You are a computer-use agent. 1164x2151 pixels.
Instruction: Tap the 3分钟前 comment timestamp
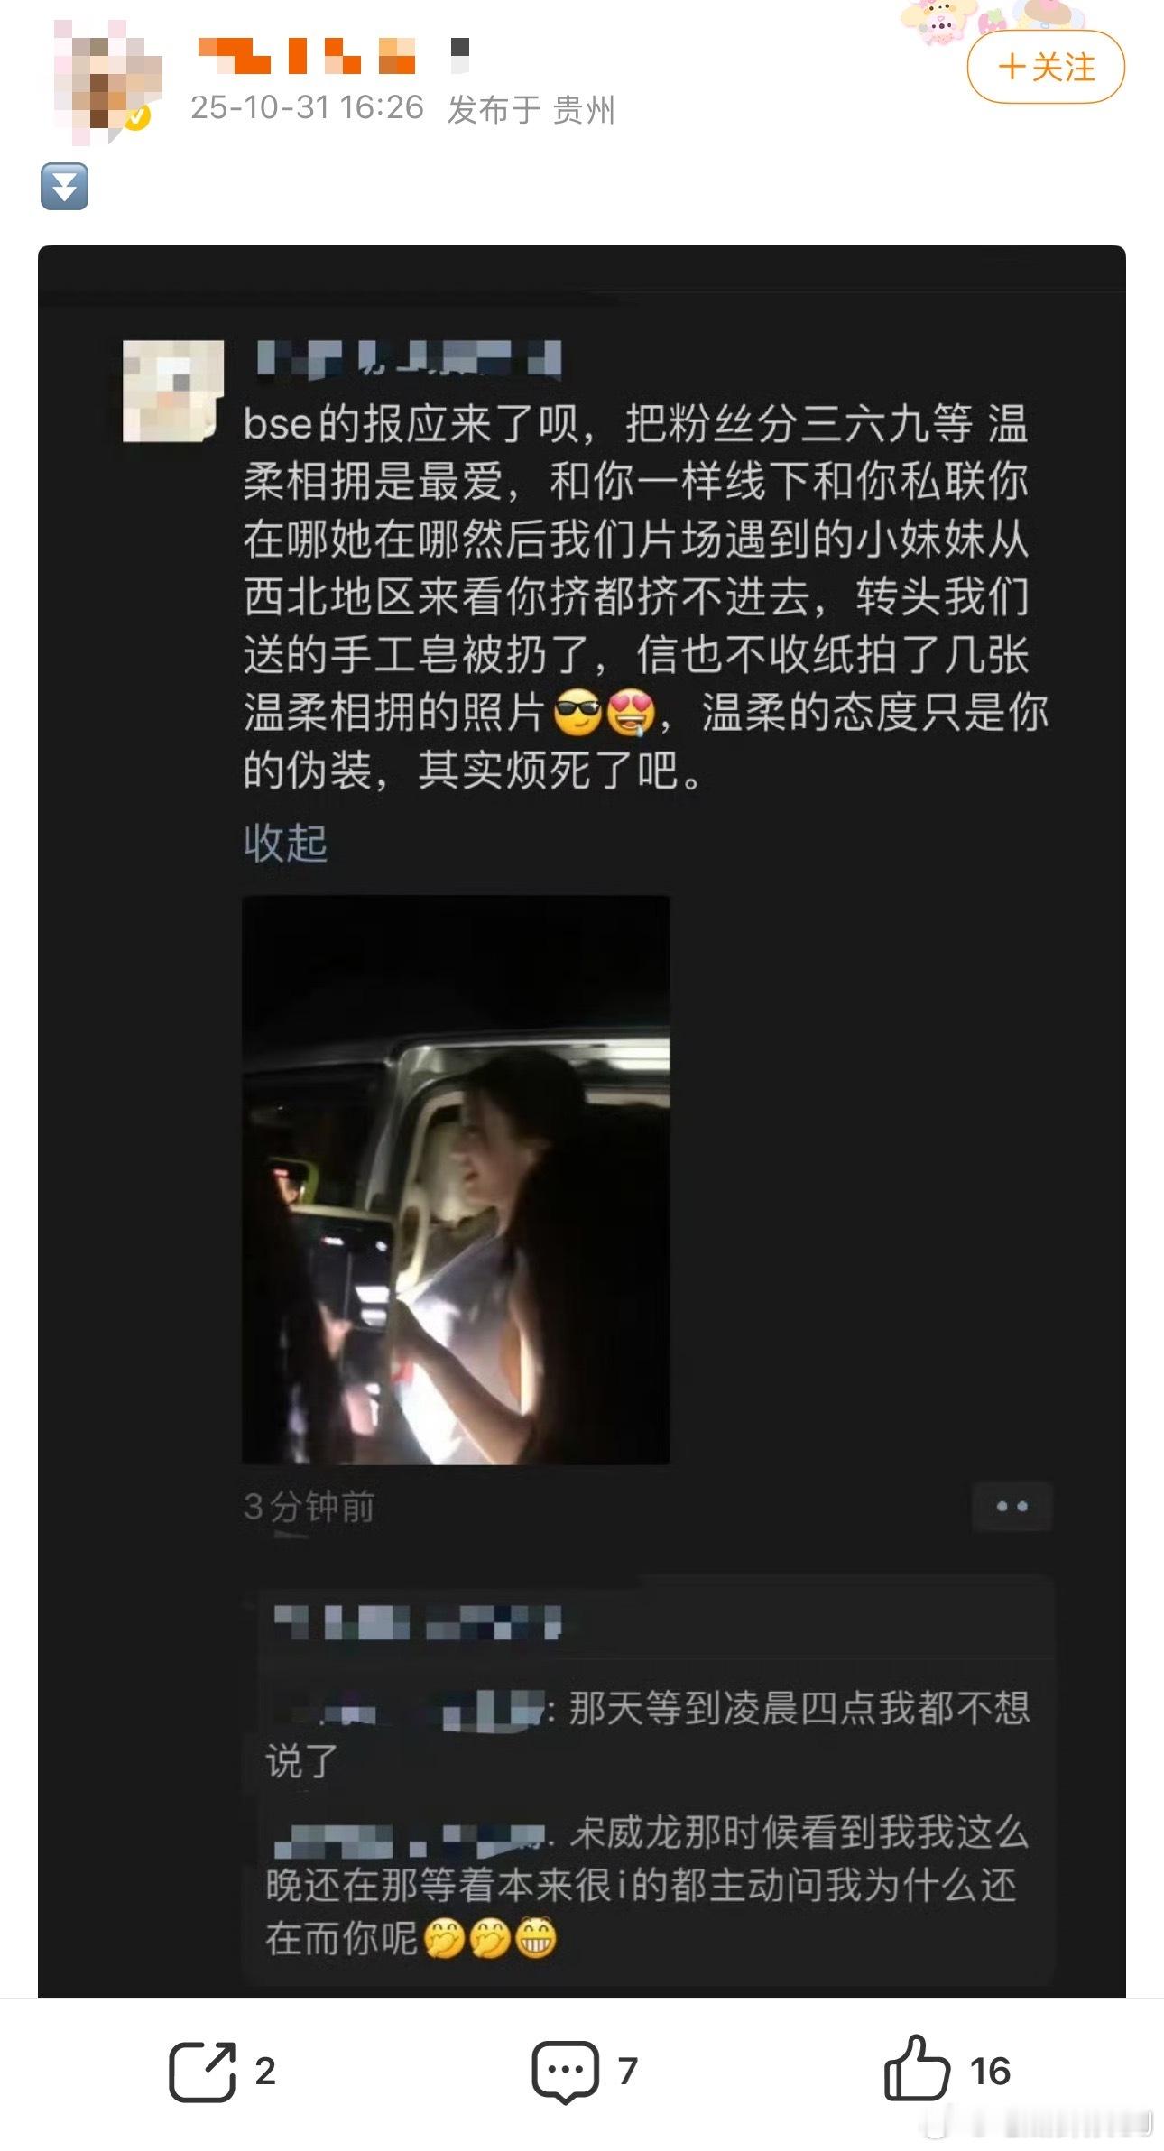pyautogui.click(x=309, y=1507)
